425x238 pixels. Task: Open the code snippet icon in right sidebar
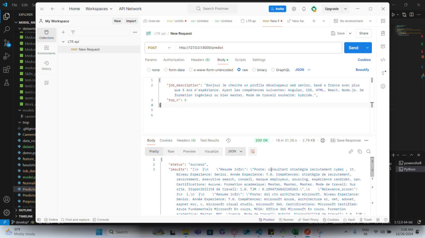(383, 60)
